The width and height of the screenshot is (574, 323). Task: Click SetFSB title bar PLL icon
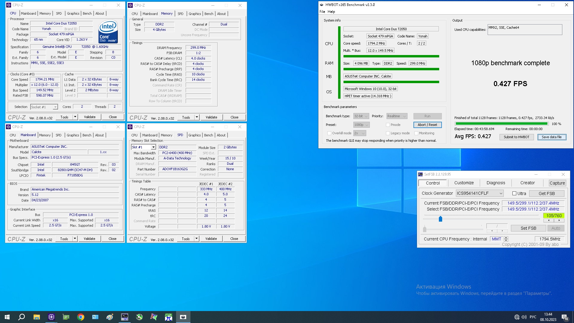point(420,174)
